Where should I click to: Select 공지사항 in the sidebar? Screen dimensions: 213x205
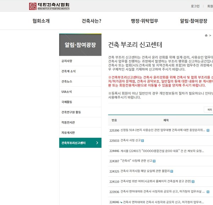point(80,61)
